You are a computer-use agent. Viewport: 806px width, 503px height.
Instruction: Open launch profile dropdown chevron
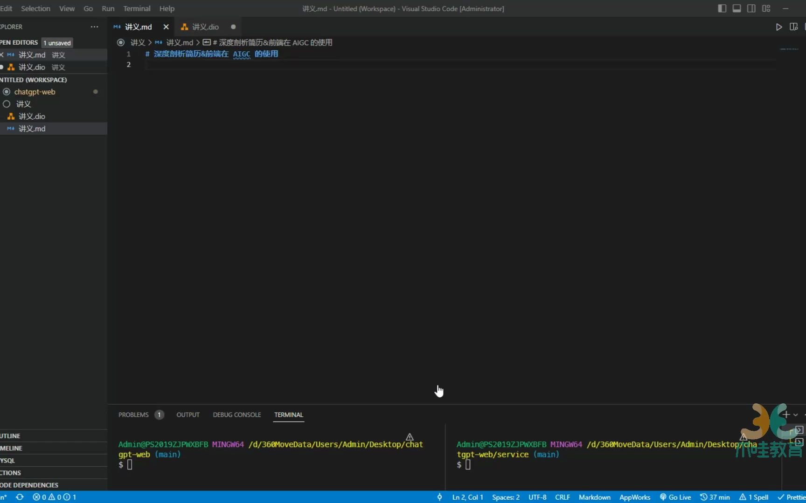[796, 415]
